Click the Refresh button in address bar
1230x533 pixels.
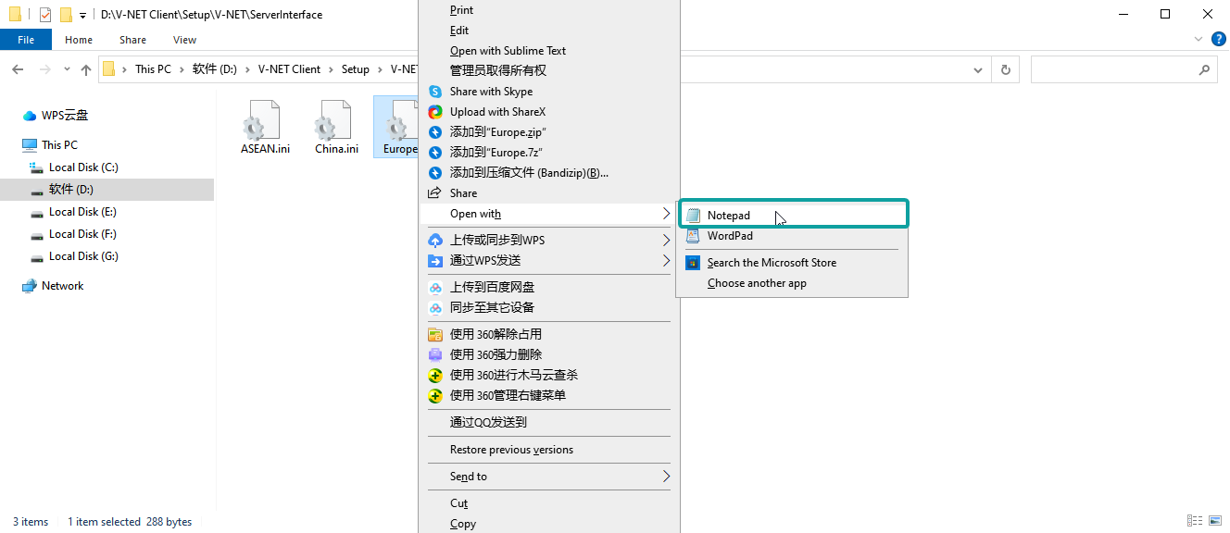(1005, 69)
